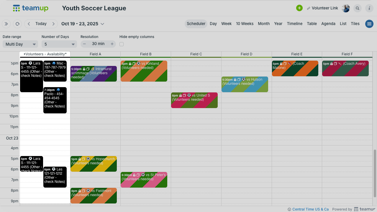Image resolution: width=377 pixels, height=212 pixels.
Task: Enable Hide empty columns checkbox
Action: 122,44
